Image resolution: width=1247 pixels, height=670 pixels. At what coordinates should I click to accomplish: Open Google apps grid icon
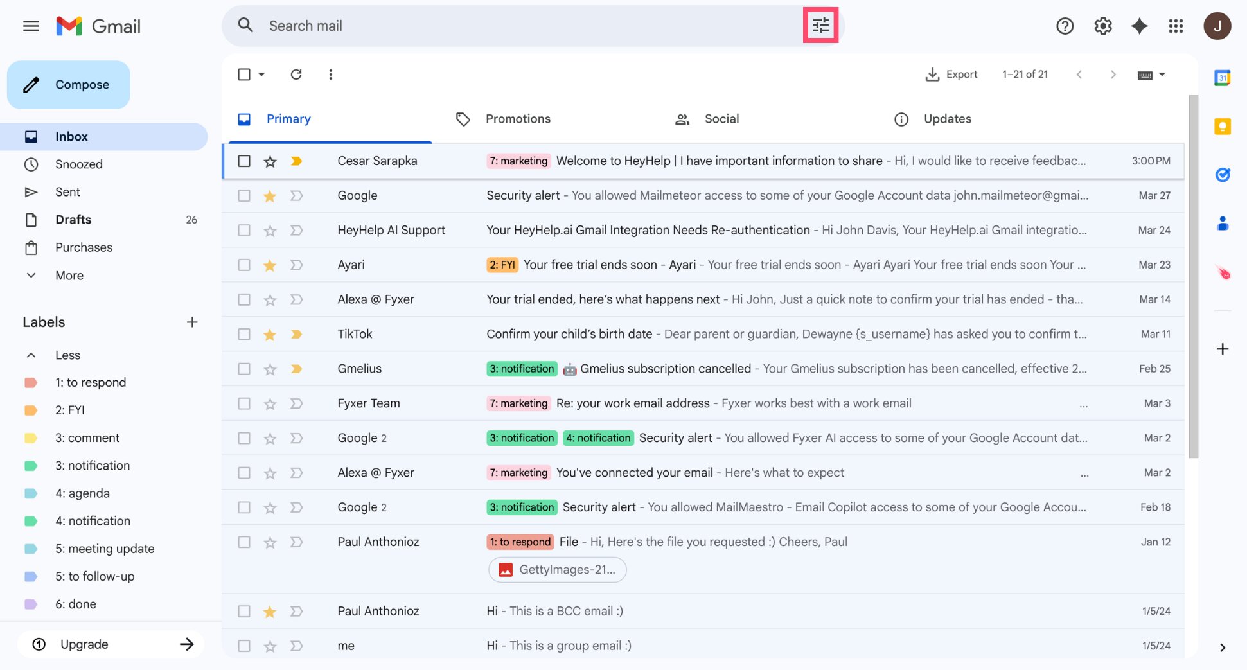click(x=1176, y=26)
